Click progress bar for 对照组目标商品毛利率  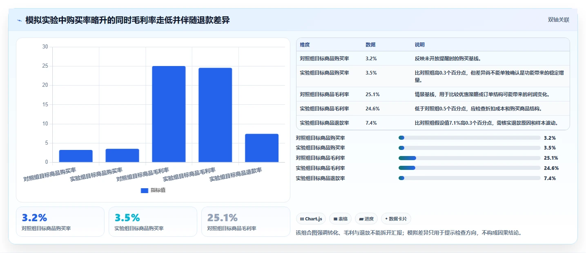(470, 158)
